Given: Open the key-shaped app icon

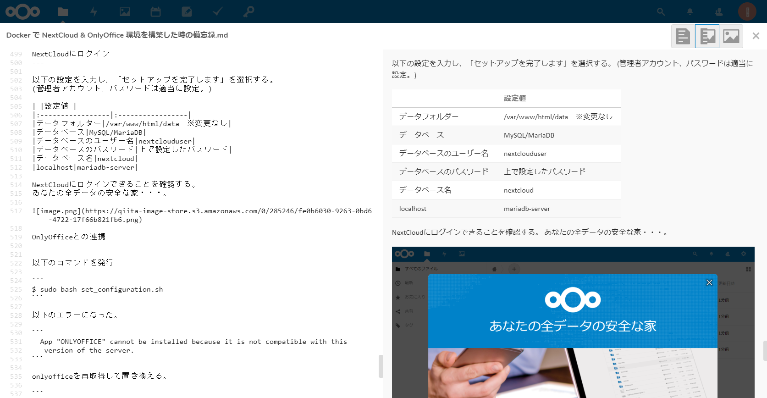Looking at the screenshot, I should pos(248,11).
